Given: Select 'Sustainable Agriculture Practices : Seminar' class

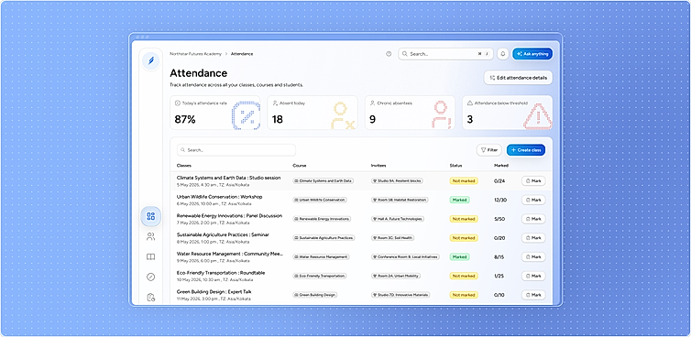Looking at the screenshot, I should 223,234.
